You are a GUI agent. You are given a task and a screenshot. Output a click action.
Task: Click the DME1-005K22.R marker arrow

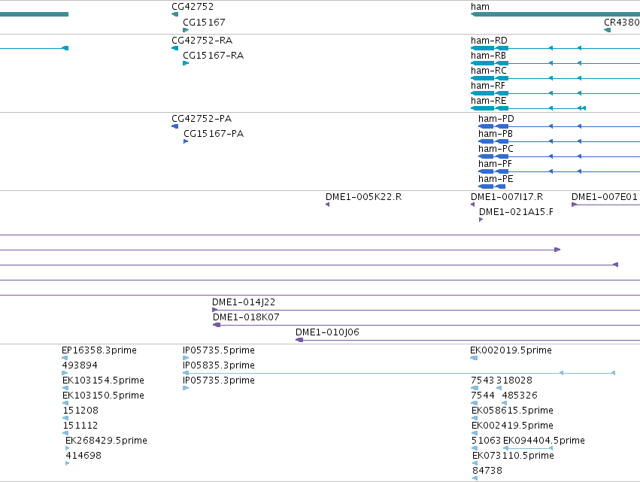[327, 205]
